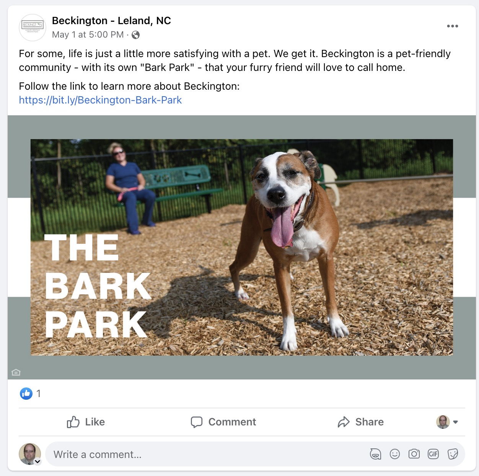Open the Beckington - Leland, NC page name

point(111,21)
